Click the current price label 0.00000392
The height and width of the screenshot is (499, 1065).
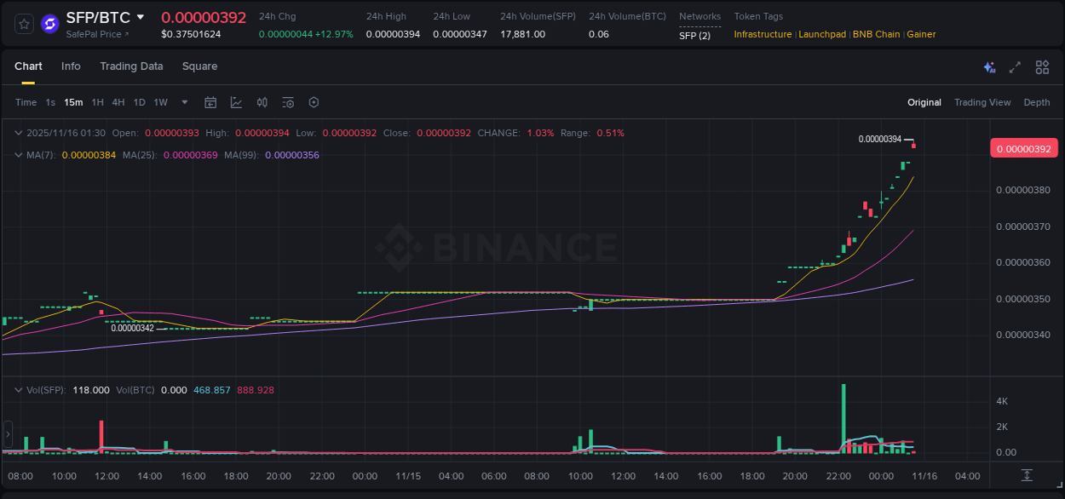click(x=1023, y=148)
